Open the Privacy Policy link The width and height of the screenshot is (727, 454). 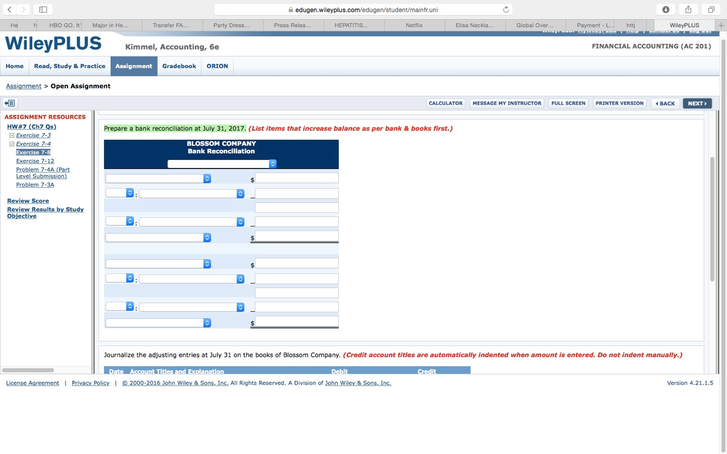91,383
